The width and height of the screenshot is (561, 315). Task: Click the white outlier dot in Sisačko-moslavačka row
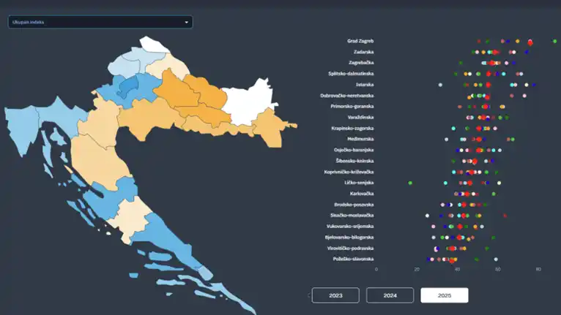click(427, 216)
